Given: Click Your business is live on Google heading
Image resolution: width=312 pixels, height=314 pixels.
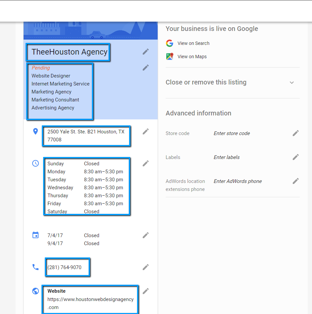Looking at the screenshot, I should (x=212, y=29).
